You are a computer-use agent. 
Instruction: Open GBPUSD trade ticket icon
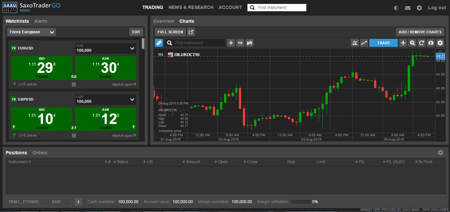point(74,136)
